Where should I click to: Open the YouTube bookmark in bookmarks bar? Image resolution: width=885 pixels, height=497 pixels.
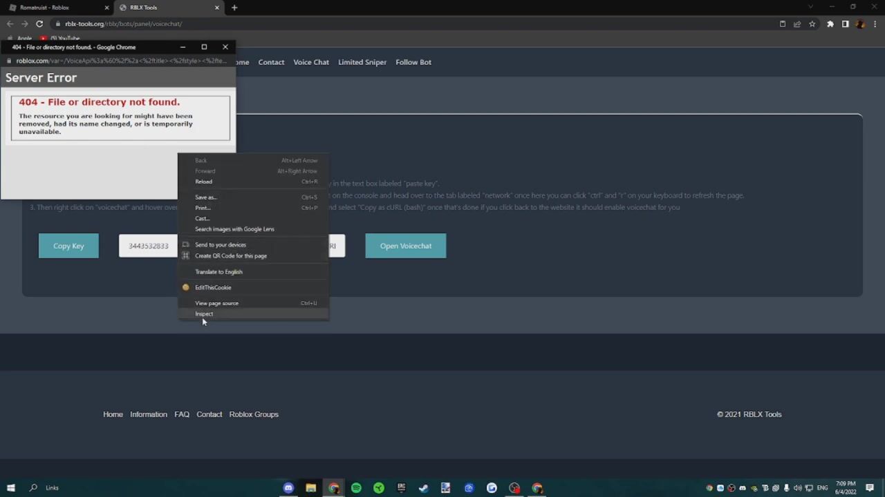tap(59, 38)
